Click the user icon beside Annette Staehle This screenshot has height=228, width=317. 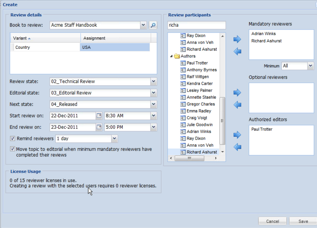[183, 98]
